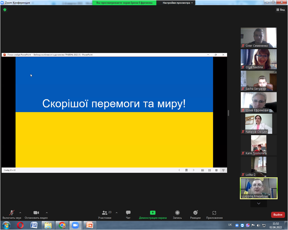Image resolution: width=288 pixels, height=230 pixels.
Task: Start screen sharing with Демонстрация экрана
Action: tap(153, 214)
